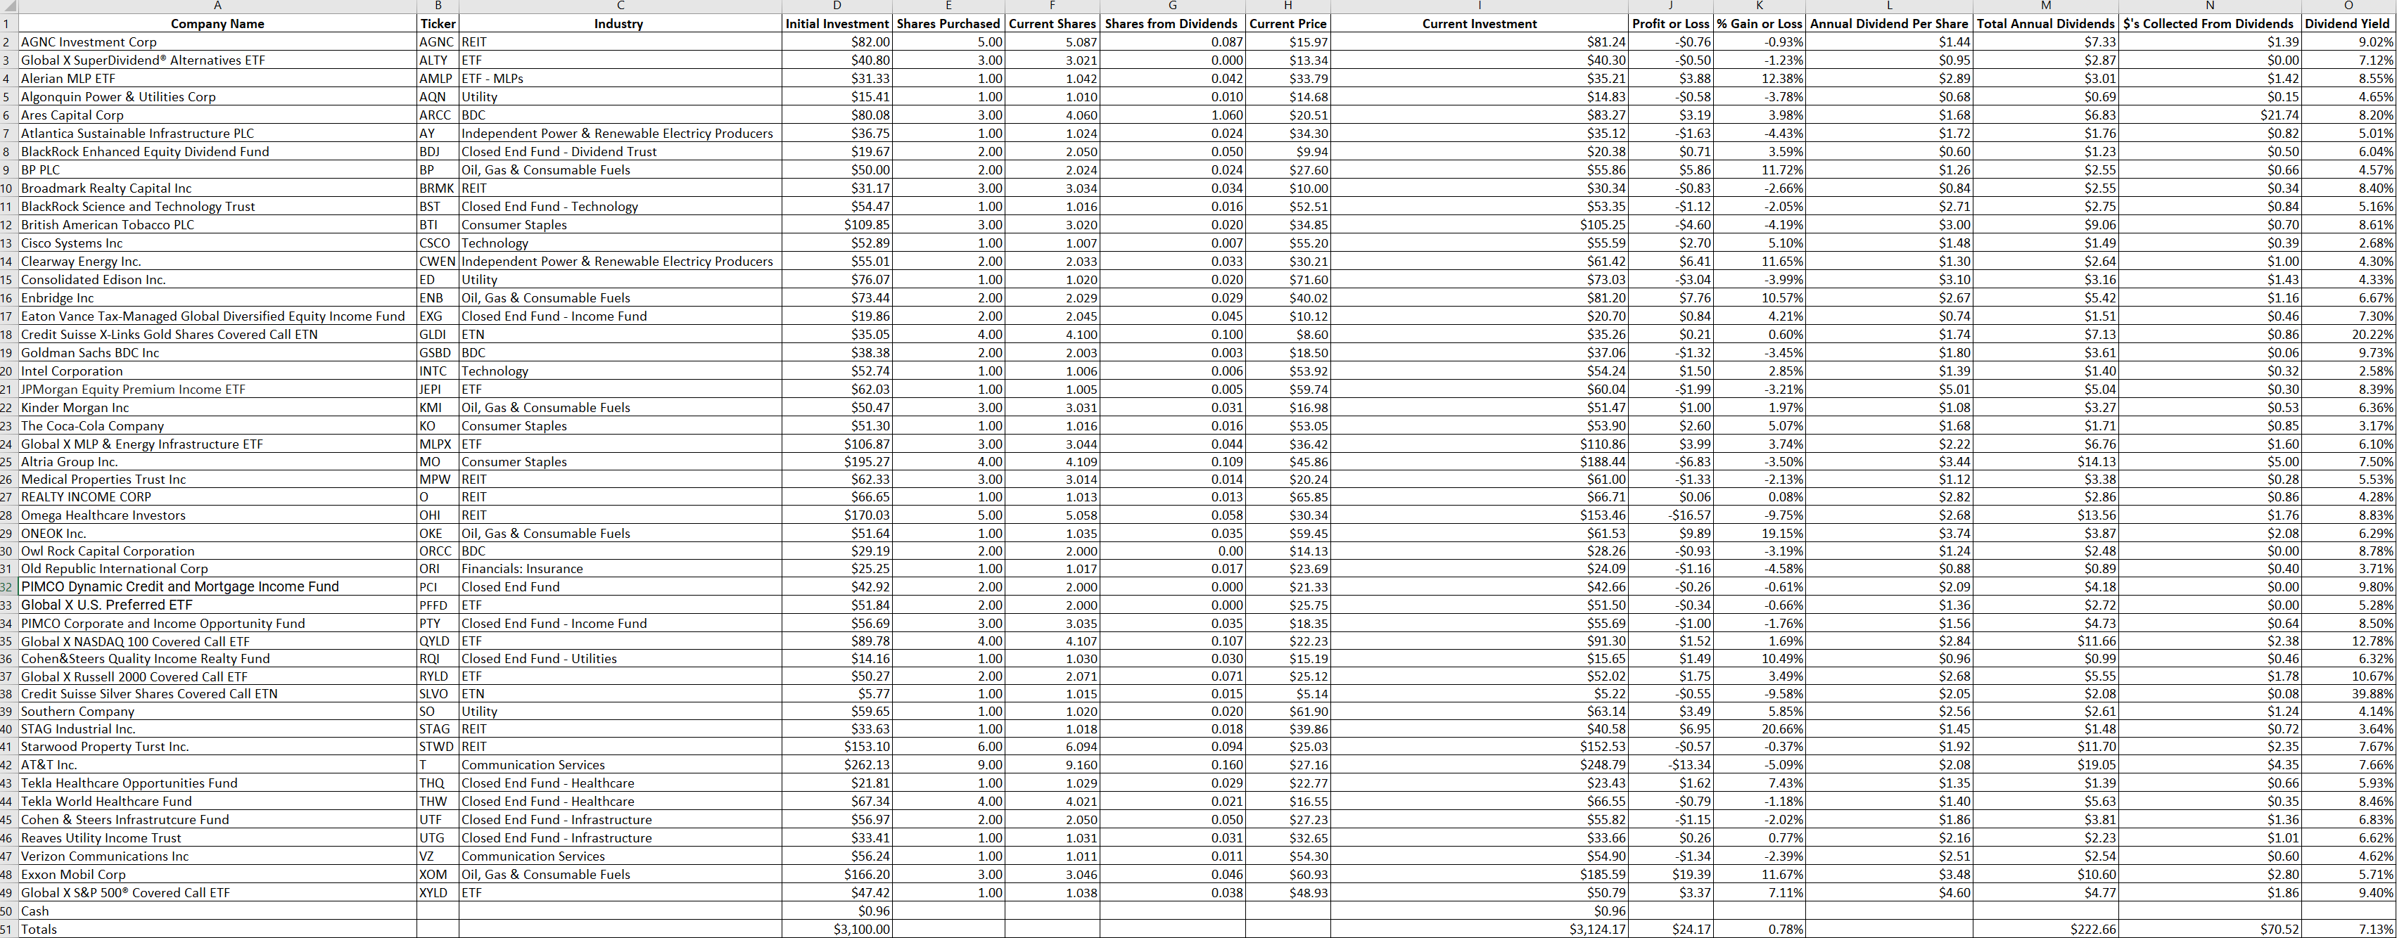Screen dimensions: 2397x938
Task: Click the 'Southern Company' cell
Action: coord(217,711)
